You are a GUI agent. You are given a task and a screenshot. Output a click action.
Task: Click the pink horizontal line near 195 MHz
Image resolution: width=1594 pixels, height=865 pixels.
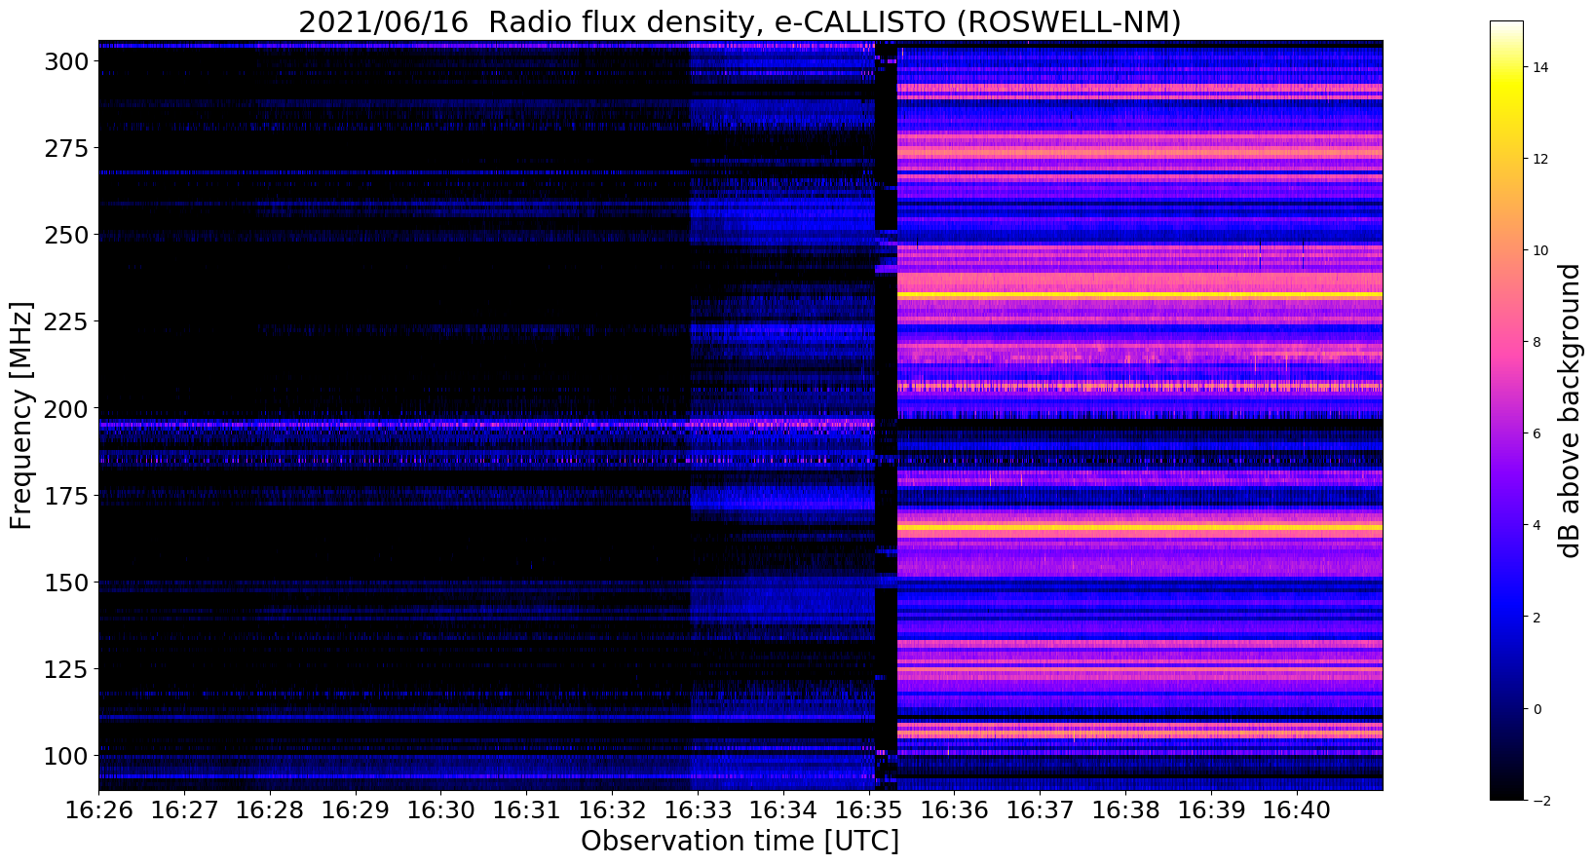pos(487,425)
